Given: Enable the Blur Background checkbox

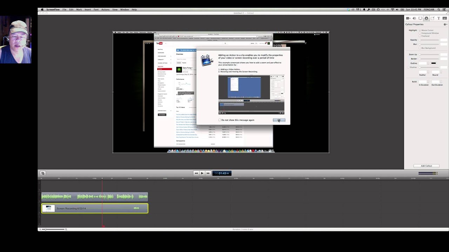Looking at the screenshot, I should click(420, 48).
